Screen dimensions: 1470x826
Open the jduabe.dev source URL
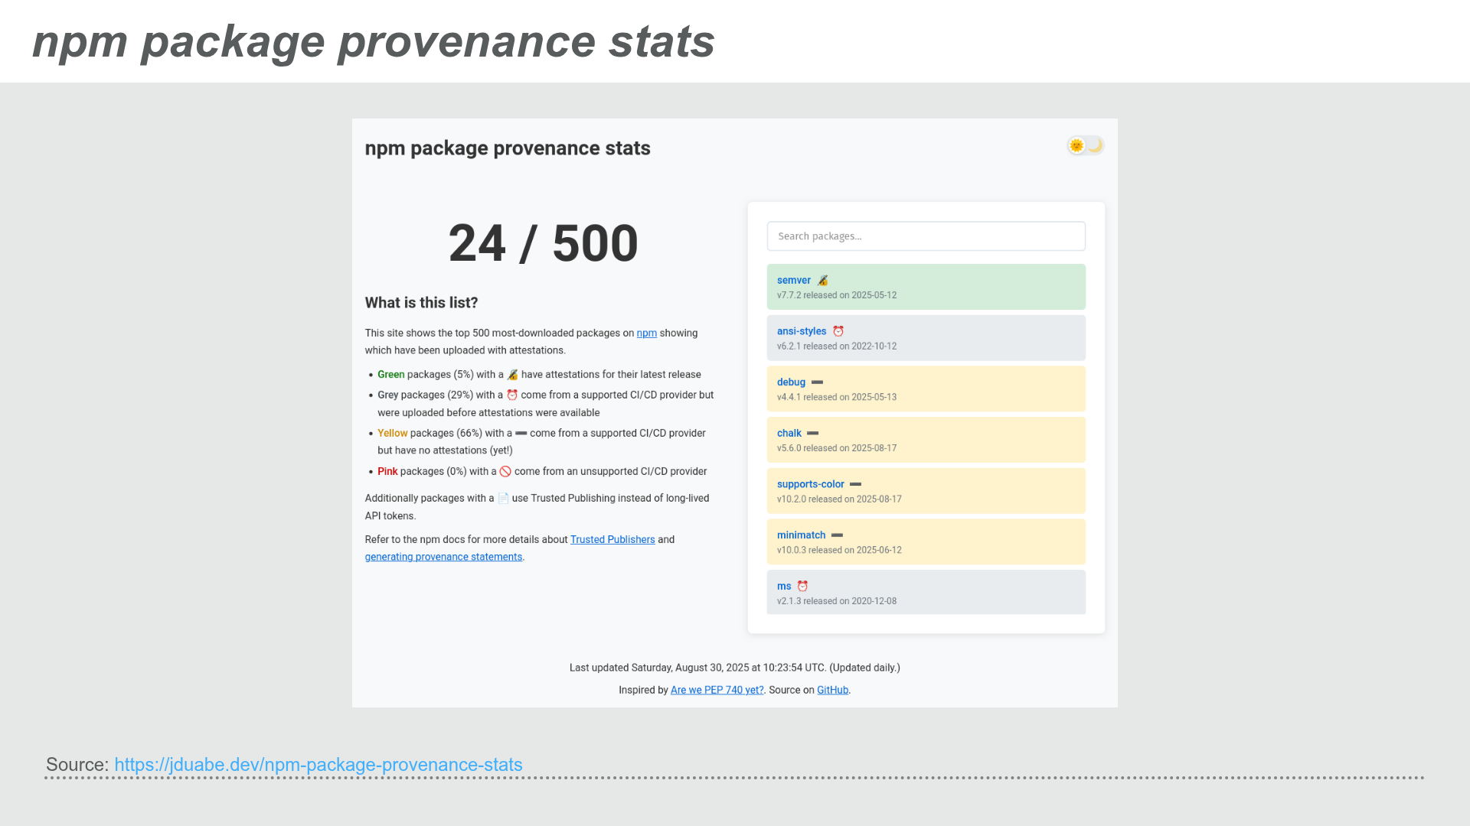click(318, 764)
